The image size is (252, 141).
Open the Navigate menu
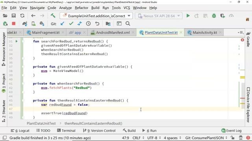pyautogui.click(x=37, y=8)
